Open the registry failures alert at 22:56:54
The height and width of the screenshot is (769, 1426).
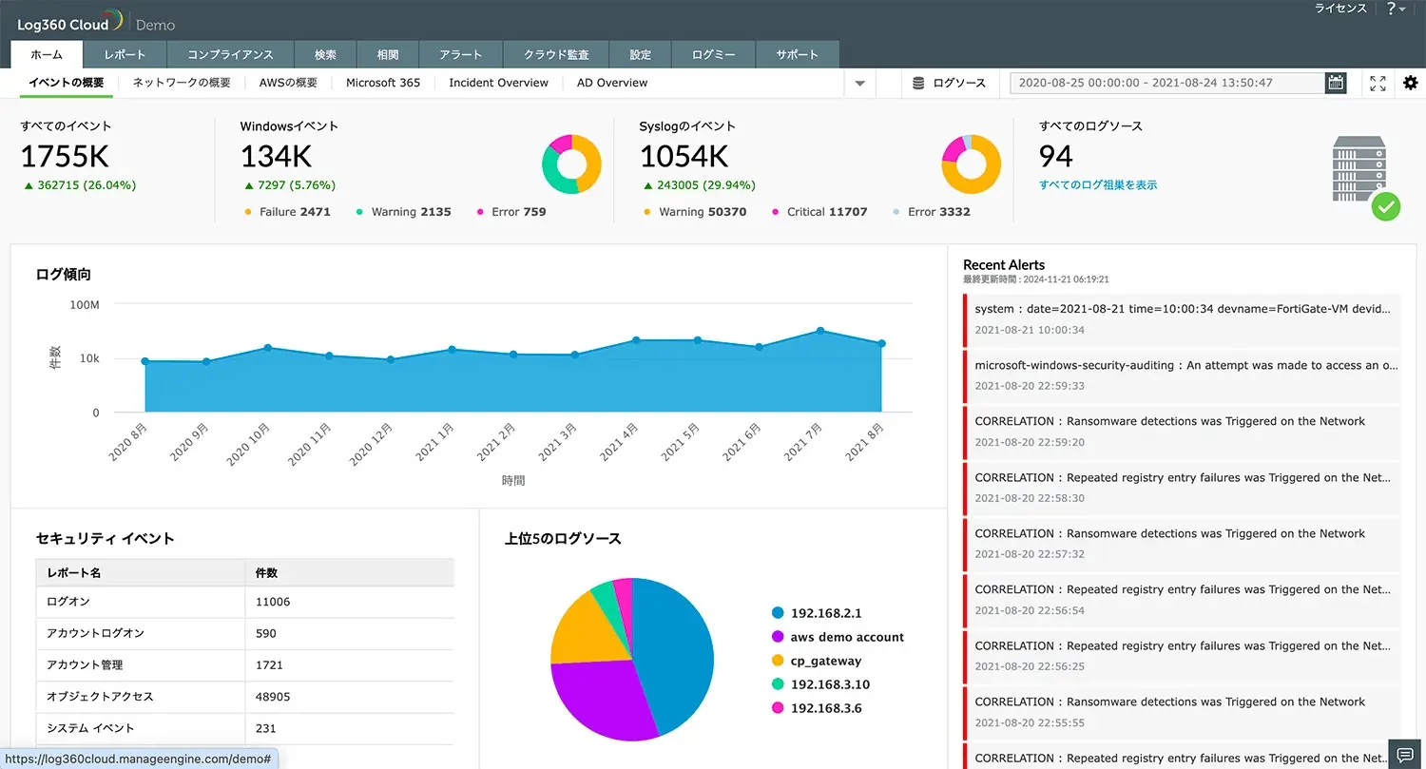coord(1182,599)
